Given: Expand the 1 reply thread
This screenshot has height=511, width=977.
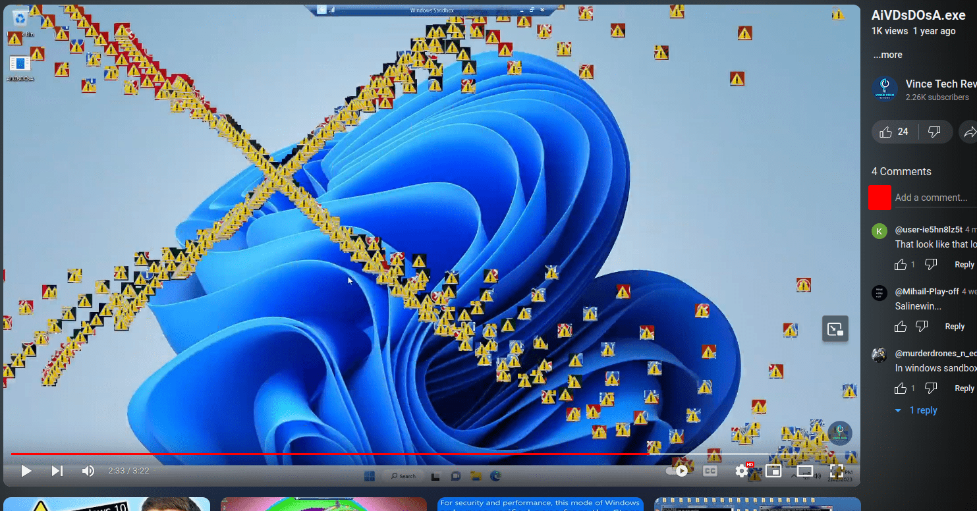Looking at the screenshot, I should [916, 410].
